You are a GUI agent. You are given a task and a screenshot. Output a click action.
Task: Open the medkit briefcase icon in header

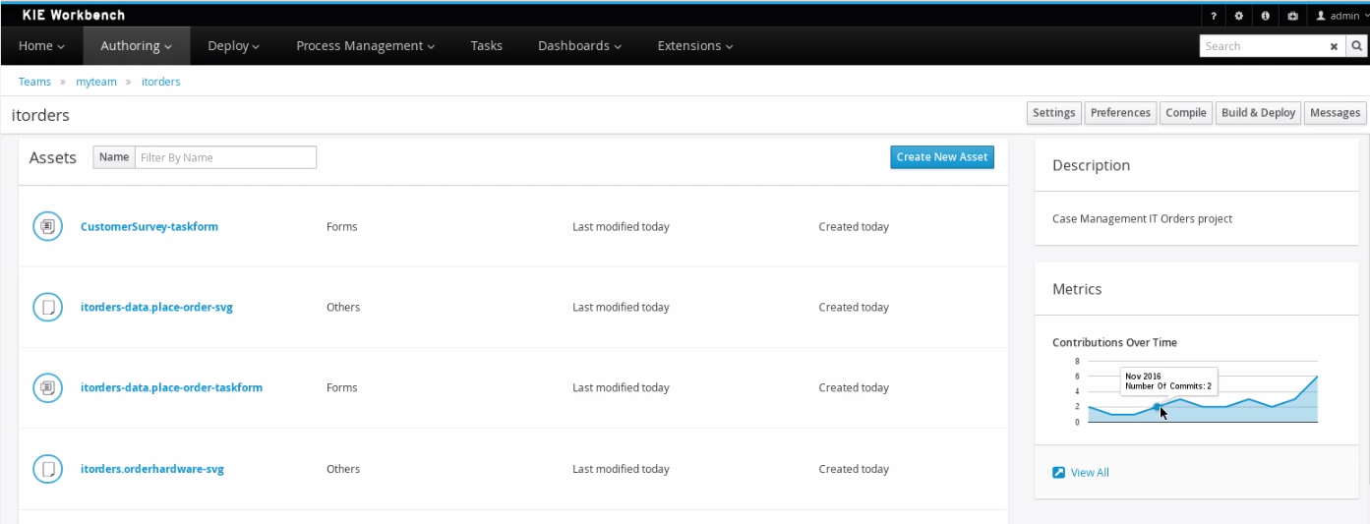(1292, 17)
